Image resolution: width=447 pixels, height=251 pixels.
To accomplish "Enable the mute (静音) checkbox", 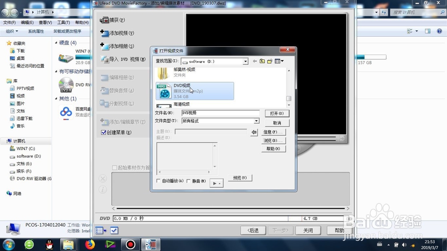I will click(x=189, y=181).
